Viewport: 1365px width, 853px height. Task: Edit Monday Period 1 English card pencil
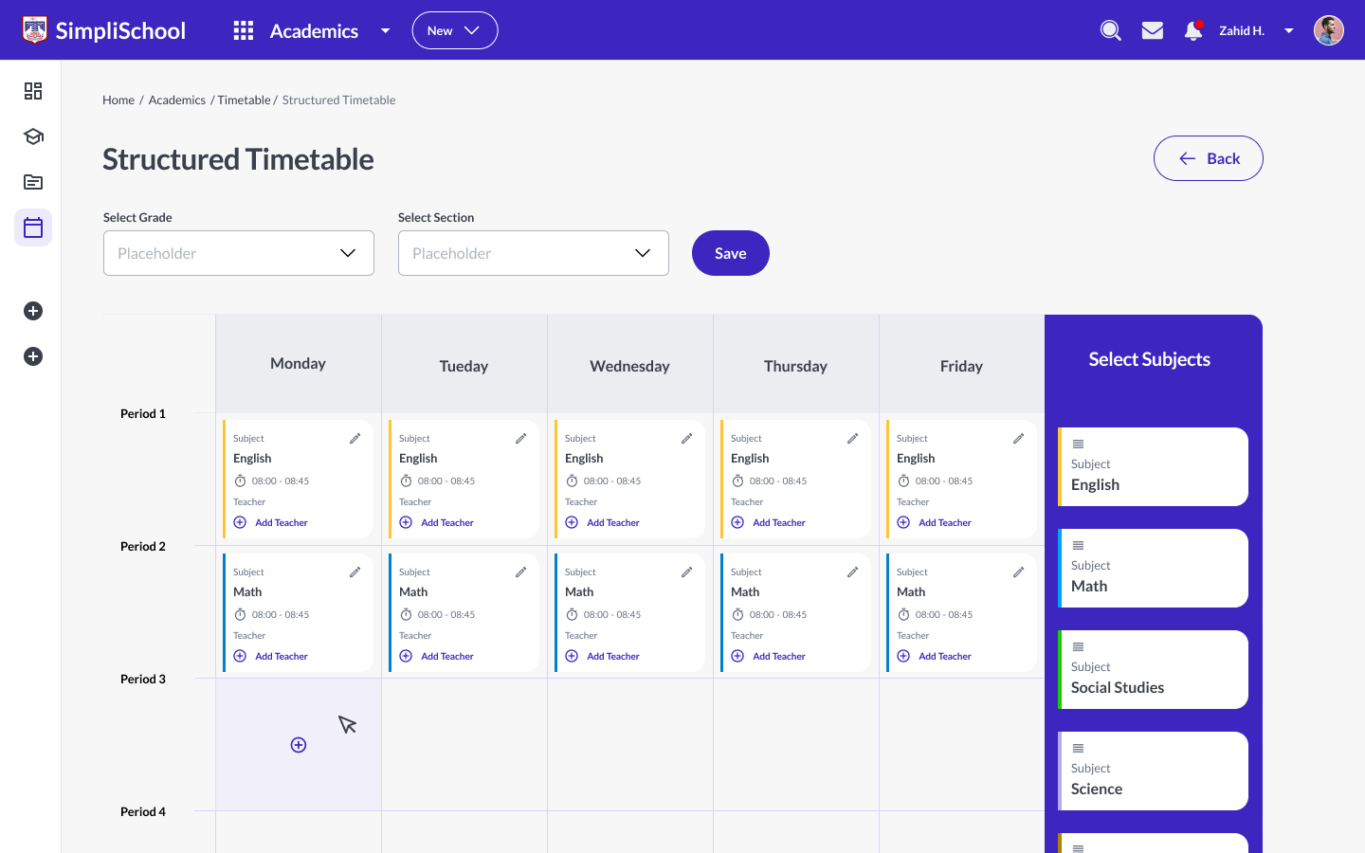click(355, 439)
